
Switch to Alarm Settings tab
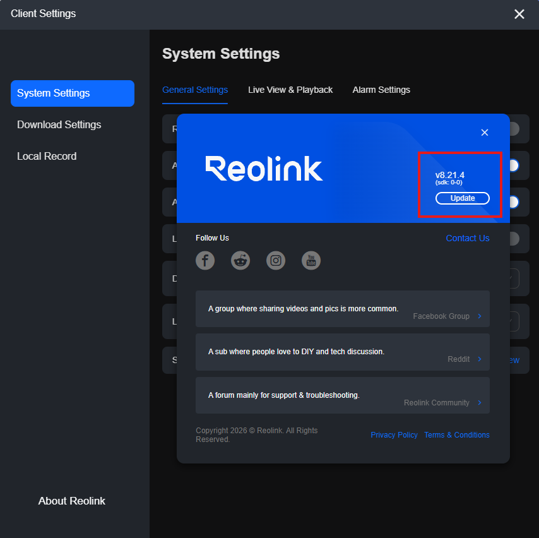click(x=381, y=90)
